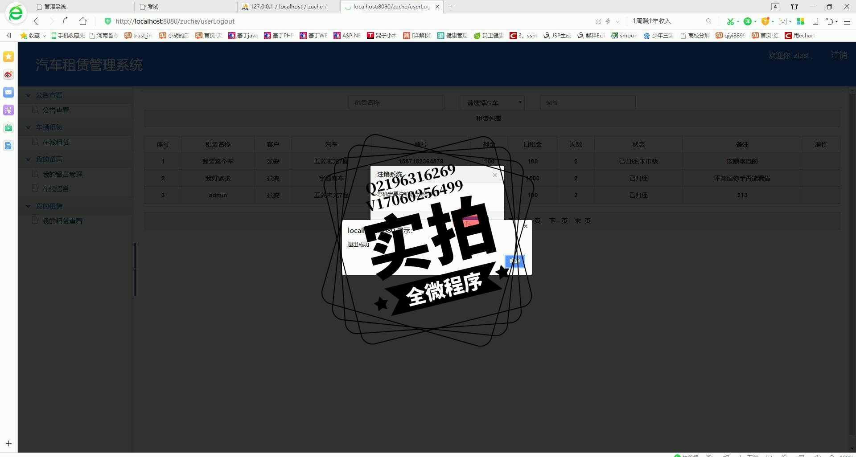Viewport: 856px width, 457px height.
Task: Open the smoon bookmark
Action: [624, 35]
